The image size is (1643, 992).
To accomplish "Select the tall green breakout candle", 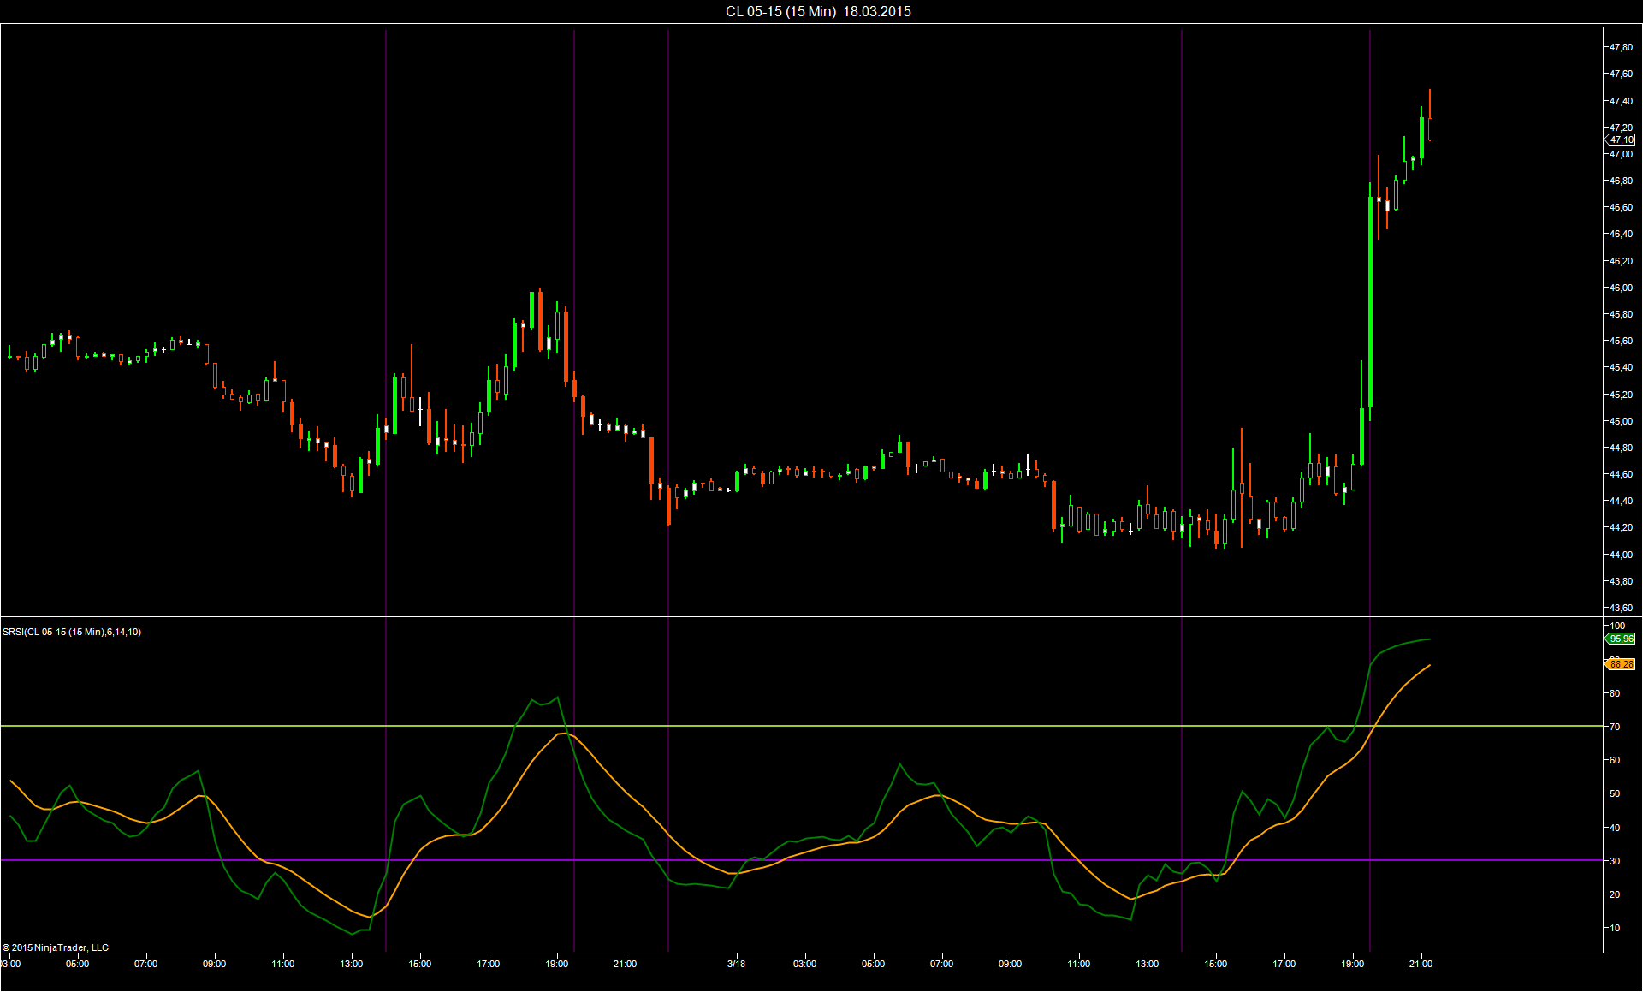I will 1370,300.
